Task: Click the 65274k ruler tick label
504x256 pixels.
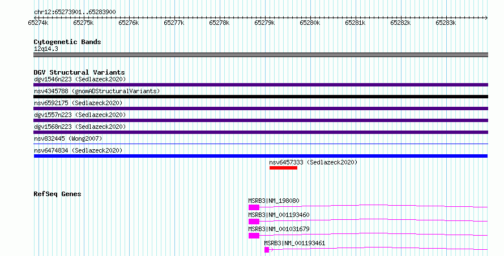Action: [x=38, y=23]
